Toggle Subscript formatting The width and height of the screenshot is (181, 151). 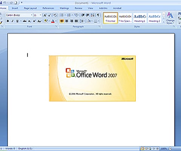coord(29,21)
